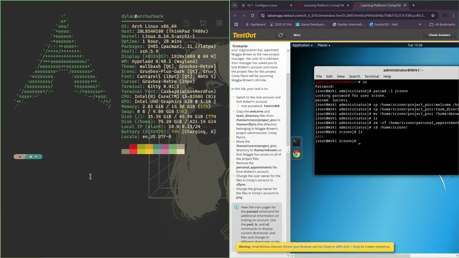Open the Game Development bookmark

[x=311, y=24]
